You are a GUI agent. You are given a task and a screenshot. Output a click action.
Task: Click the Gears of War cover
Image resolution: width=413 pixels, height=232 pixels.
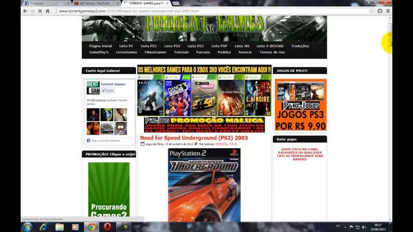[x=231, y=95]
